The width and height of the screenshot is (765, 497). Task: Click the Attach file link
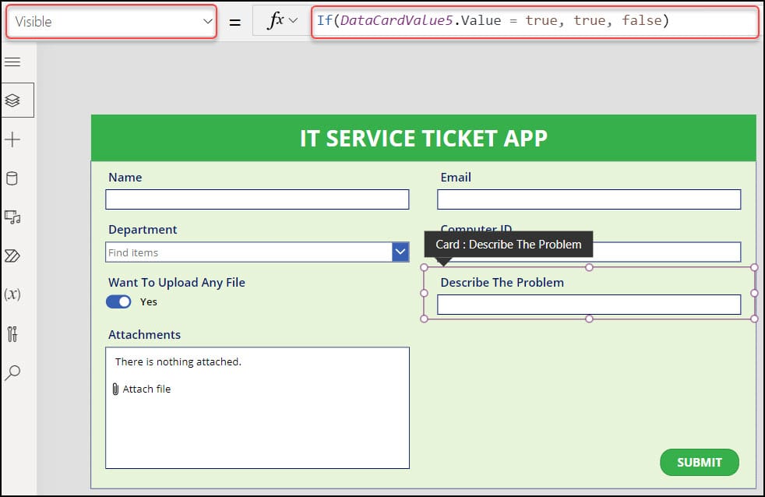click(146, 389)
